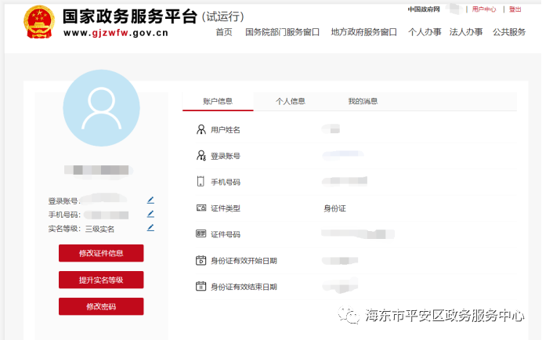Edit the 手机号码 with pencil icon

click(x=150, y=214)
